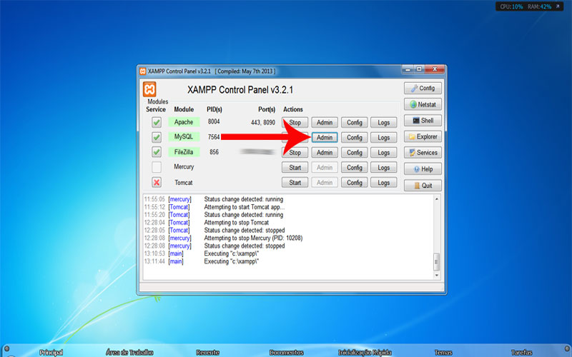Open Config for the Apache module
Screen dimensions: 572x357
coord(354,122)
